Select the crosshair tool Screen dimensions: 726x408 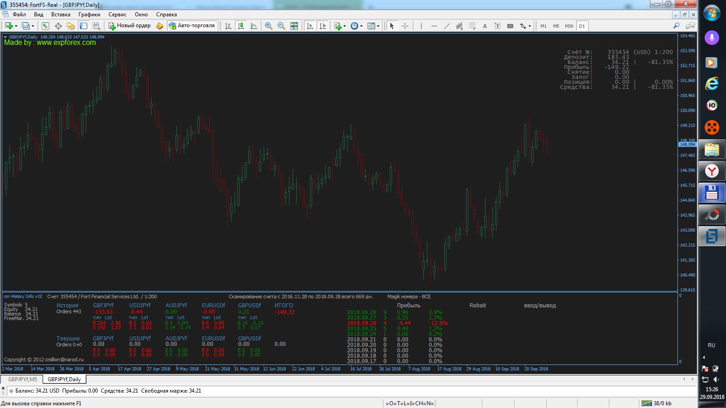(405, 26)
